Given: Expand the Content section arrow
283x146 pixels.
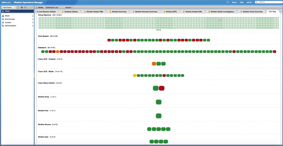Looking at the screenshot, I should tap(33, 23).
